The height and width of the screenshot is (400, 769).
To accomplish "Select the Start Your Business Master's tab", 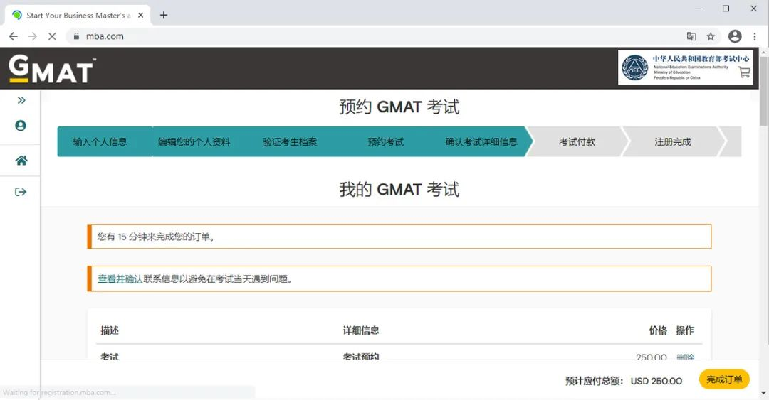I will pos(78,15).
